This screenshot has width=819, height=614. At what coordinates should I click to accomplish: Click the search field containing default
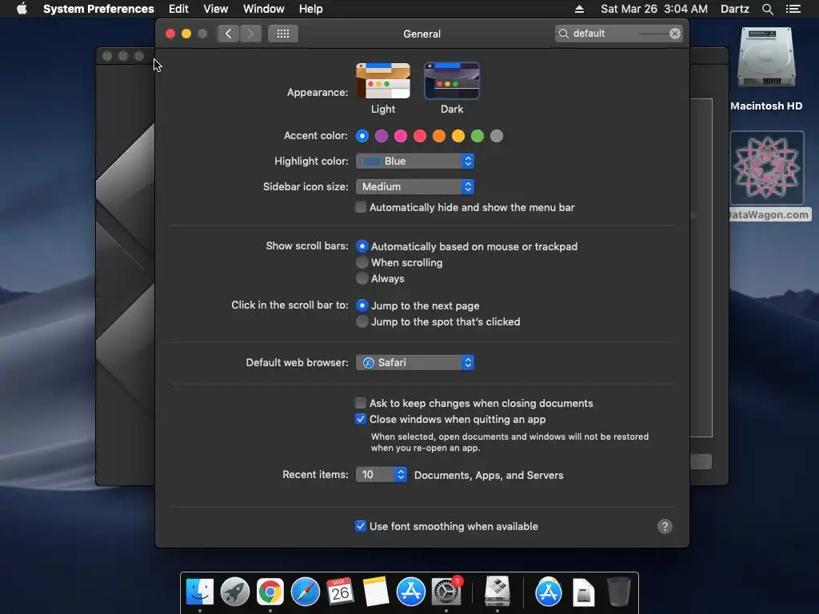(x=618, y=34)
